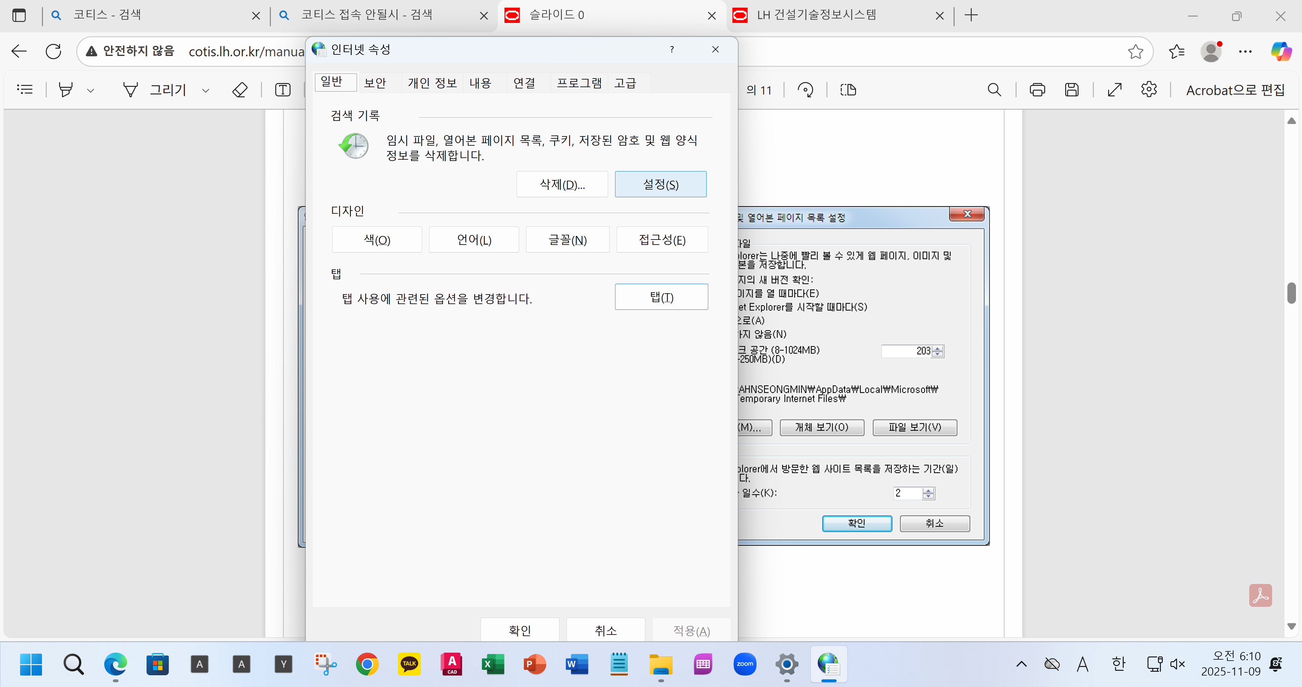The width and height of the screenshot is (1302, 687).
Task: Click the print icon in PDF toolbar
Action: [1037, 90]
